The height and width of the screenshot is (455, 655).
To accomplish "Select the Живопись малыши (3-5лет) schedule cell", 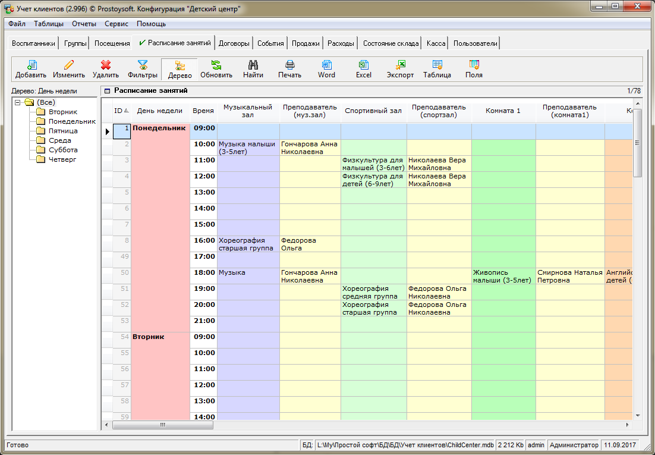I will point(503,276).
